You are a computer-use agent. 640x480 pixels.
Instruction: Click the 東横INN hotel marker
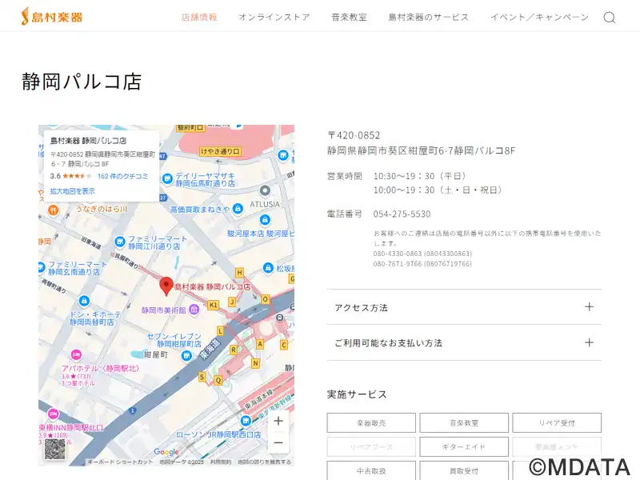tap(53, 414)
